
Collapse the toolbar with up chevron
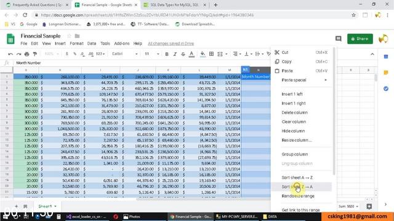coord(372,54)
